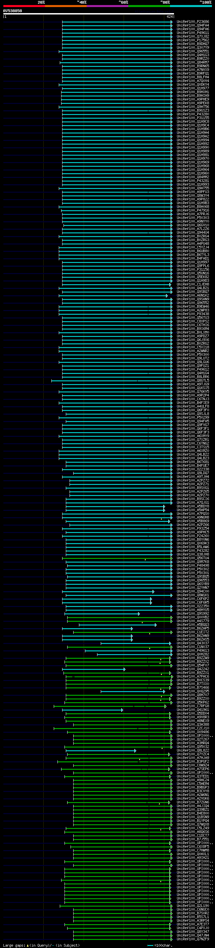Select hit label UniRef100_C6NUC0
Viewport: 215px width, 948px height.
[193, 909]
